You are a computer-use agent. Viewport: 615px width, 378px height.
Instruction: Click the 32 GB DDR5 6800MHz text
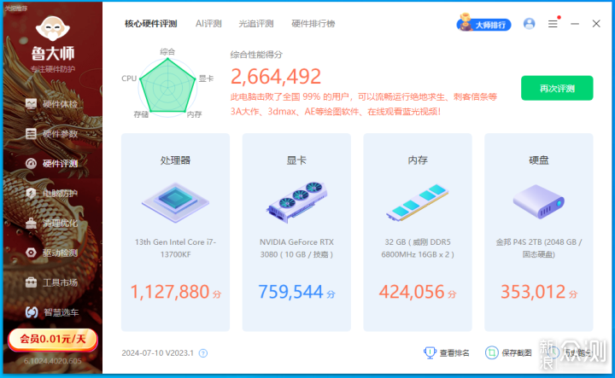coord(418,248)
